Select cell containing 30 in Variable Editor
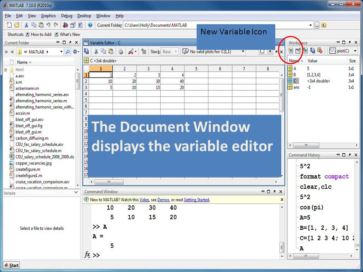The image size is (363, 272). tap(148, 81)
